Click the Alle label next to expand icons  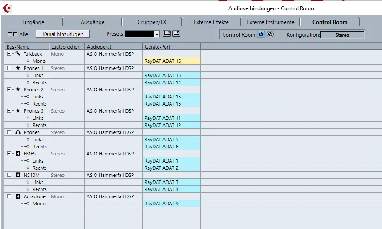click(x=24, y=34)
